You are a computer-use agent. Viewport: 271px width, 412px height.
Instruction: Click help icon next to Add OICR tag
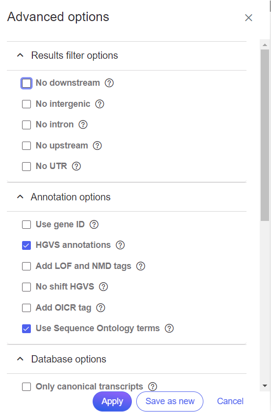(100, 308)
